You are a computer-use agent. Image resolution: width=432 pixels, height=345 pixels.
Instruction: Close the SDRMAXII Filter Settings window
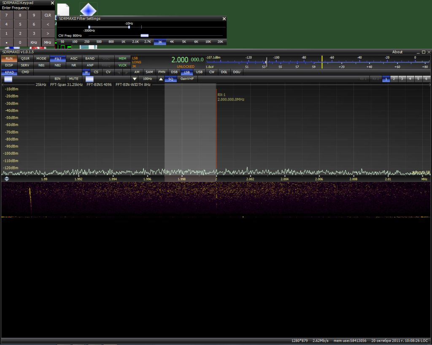click(x=224, y=19)
